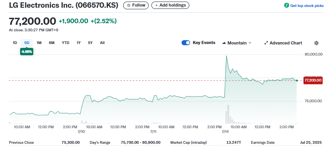Click the green end-of-line price dot
Image resolution: width=331 pixels, height=148 pixels.
[297, 80]
